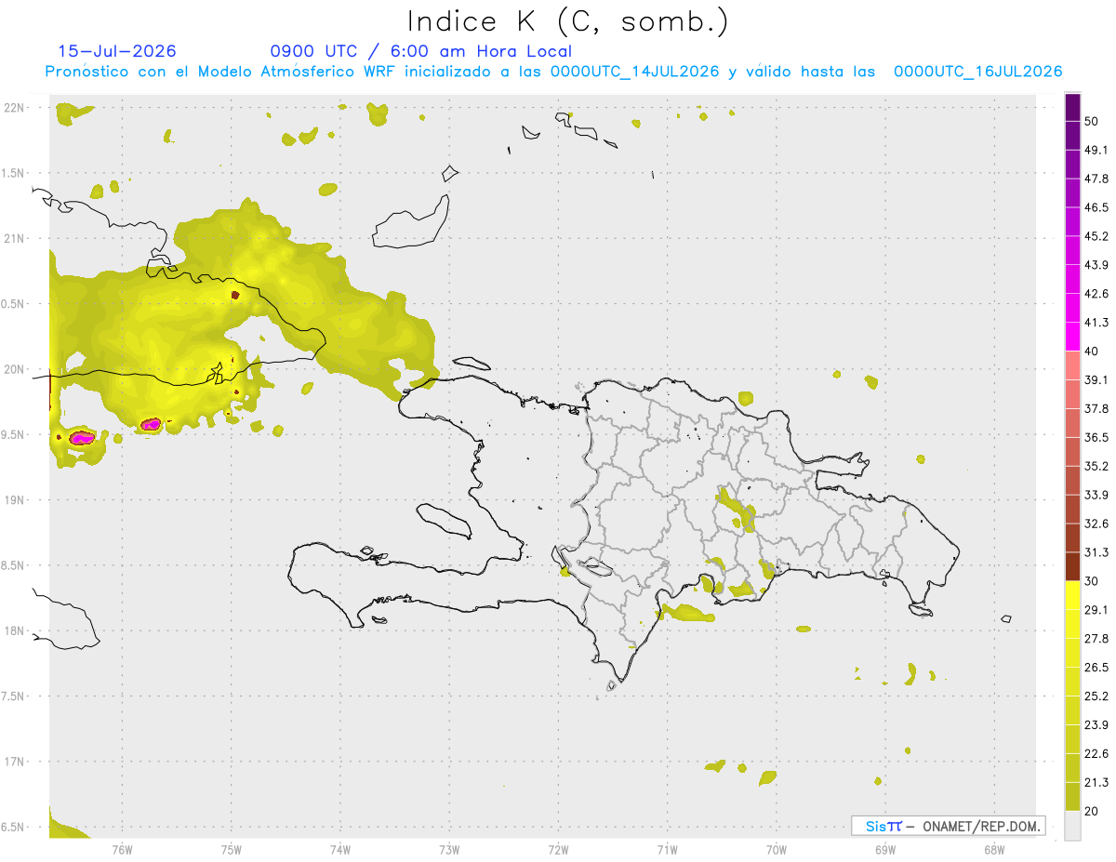The image size is (1116, 862).
Task: Click the "19N" latitude label
Action: click(14, 500)
